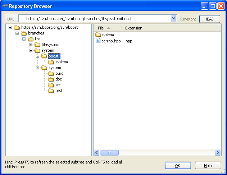Select the doc tree label

[x=59, y=79]
